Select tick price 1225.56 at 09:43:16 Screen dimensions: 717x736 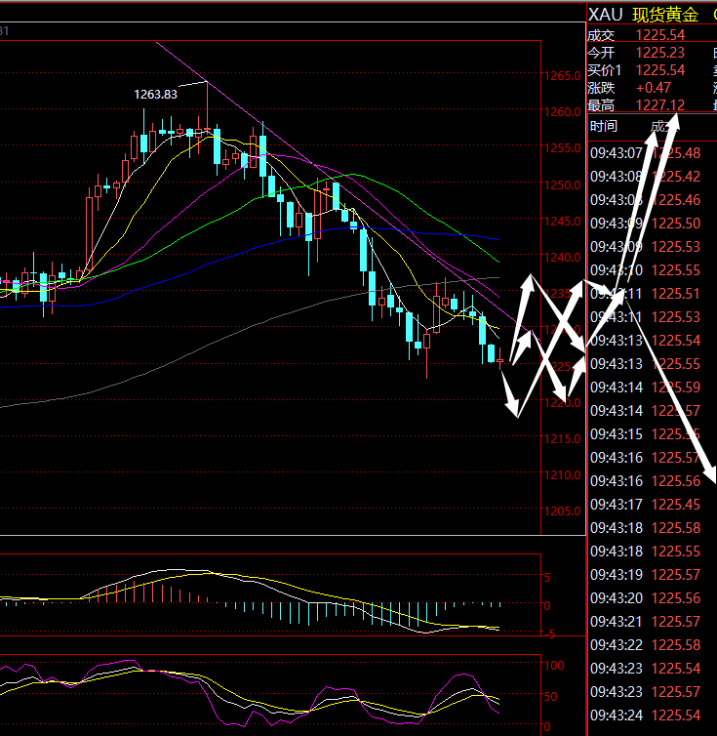pyautogui.click(x=676, y=481)
